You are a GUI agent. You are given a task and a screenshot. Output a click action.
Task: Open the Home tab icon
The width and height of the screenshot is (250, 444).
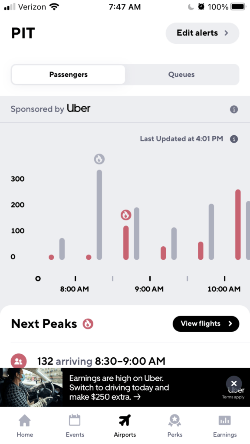[x=25, y=421]
